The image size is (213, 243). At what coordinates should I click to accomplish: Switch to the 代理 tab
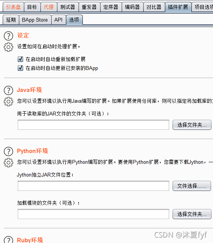coord(49,7)
